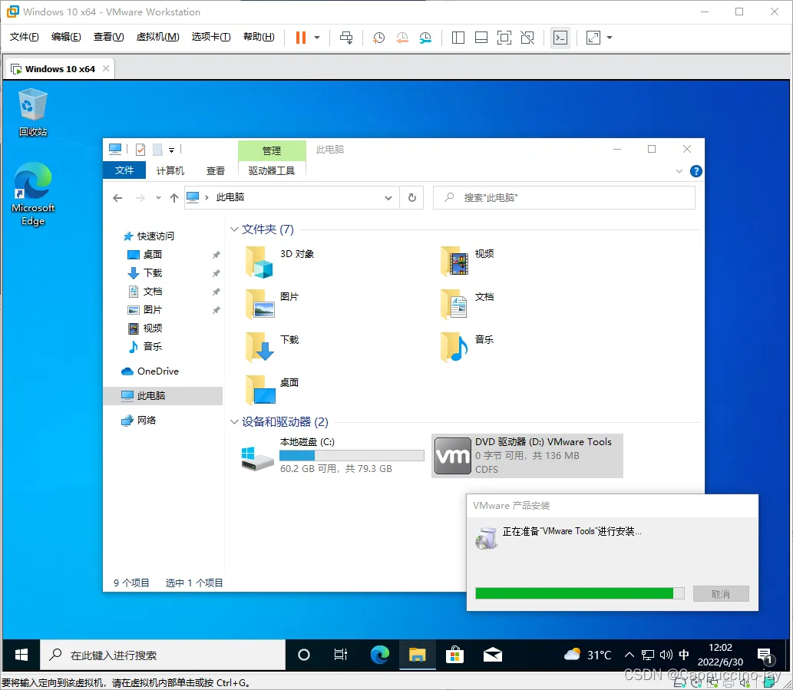Image resolution: width=793 pixels, height=690 pixels.
Task: Open Explorer 文件 ribbon tab
Action: [x=124, y=170]
